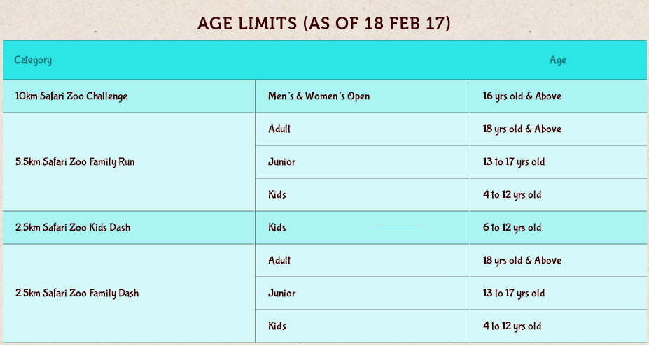Select Kids under 5.5km Family Run
The width and height of the screenshot is (649, 346).
[x=362, y=195]
